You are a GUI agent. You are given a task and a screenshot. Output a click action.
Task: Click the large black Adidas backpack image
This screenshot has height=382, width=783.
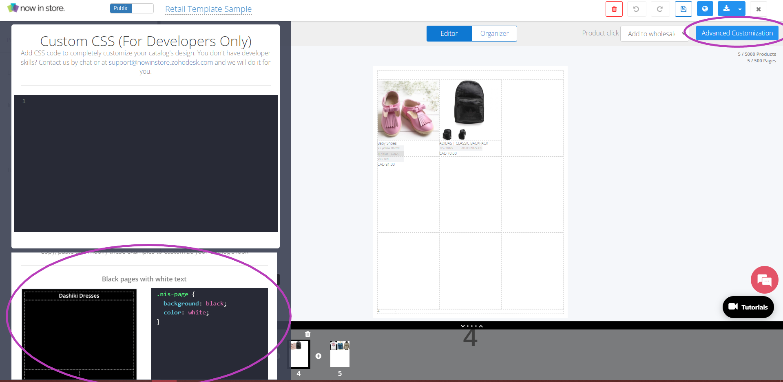point(469,103)
